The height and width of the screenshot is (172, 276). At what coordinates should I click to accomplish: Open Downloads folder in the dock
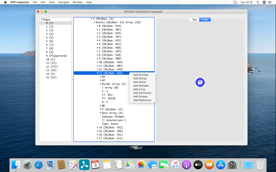pyautogui.click(x=248, y=165)
